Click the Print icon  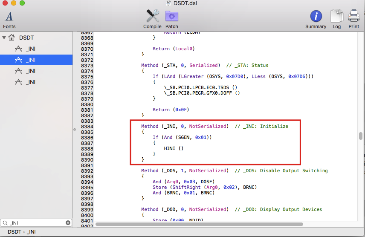tap(354, 19)
